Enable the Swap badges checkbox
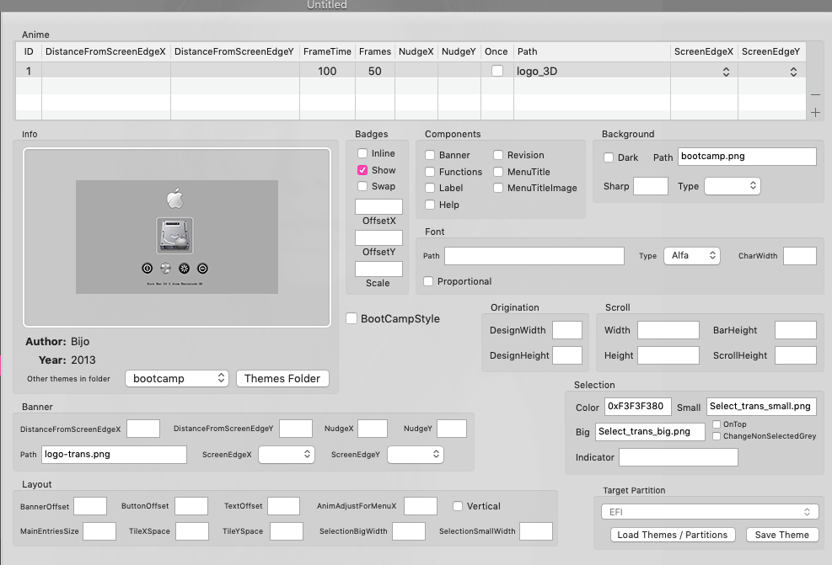 click(x=362, y=186)
